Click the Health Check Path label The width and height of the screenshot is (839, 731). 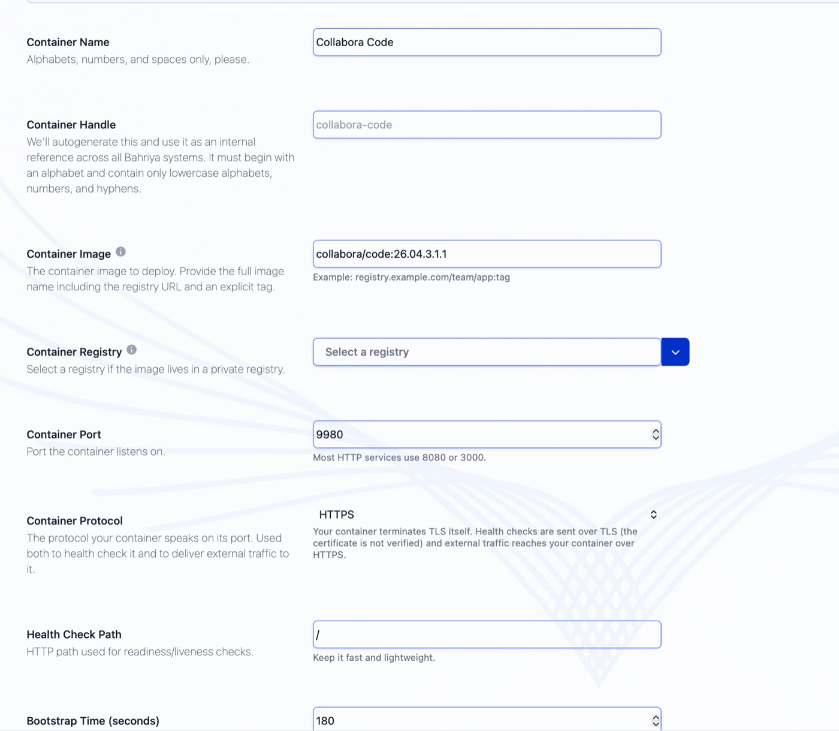74,634
